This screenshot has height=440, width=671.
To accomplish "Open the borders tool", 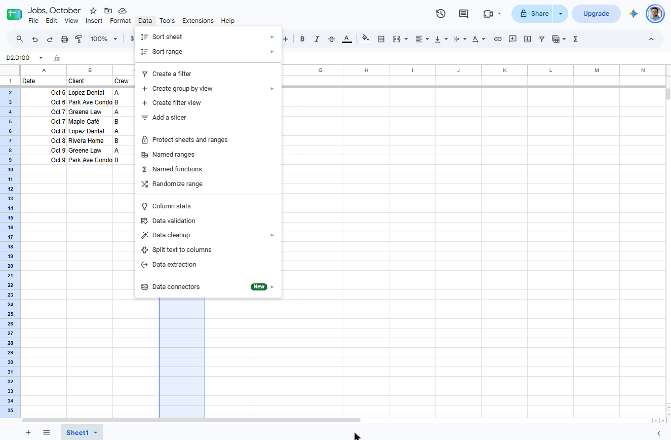I will tap(381, 39).
